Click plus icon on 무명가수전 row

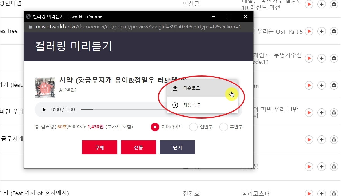click(x=322, y=58)
